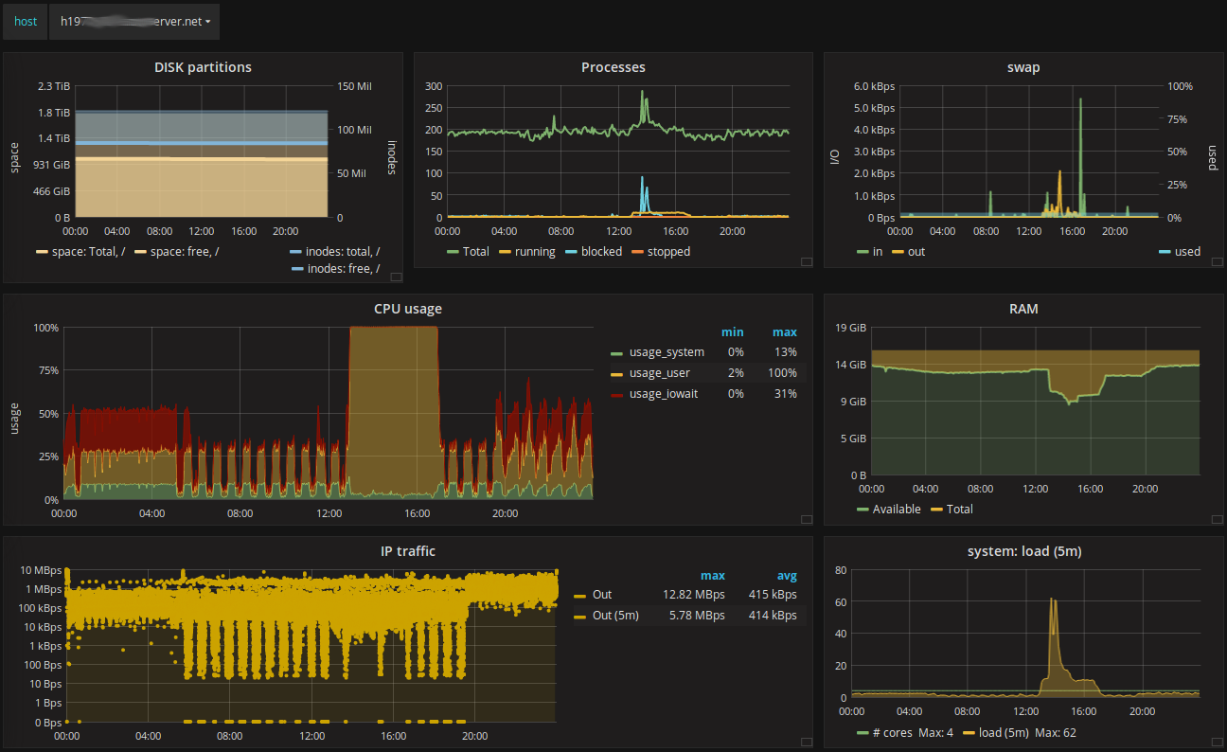This screenshot has width=1227, height=752.
Task: Toggle Total series in RAM legend
Action: coord(959,510)
